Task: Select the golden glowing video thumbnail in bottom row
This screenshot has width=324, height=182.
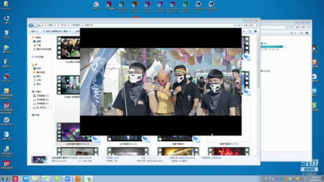Action: click(178, 151)
